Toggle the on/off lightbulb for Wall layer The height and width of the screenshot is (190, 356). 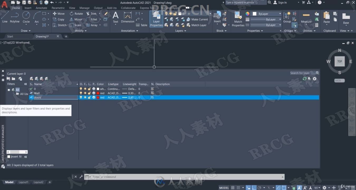pos(81,93)
